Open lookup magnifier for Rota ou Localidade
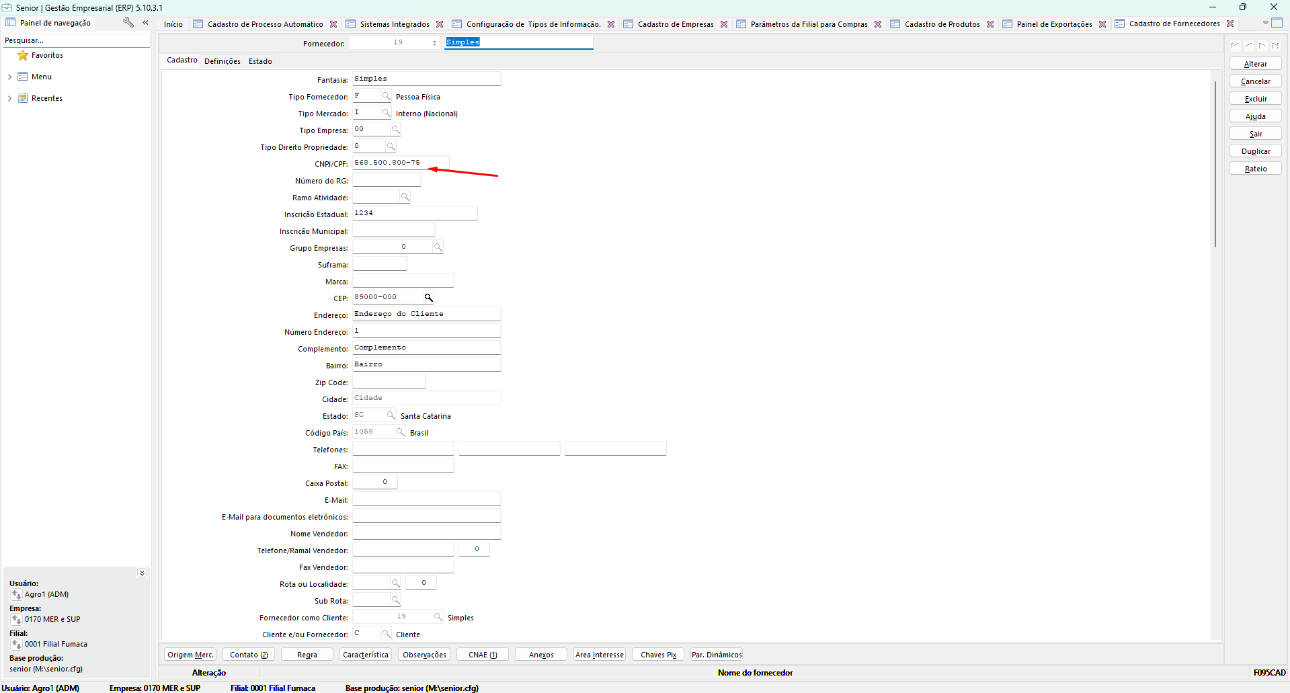The image size is (1290, 693). [395, 583]
